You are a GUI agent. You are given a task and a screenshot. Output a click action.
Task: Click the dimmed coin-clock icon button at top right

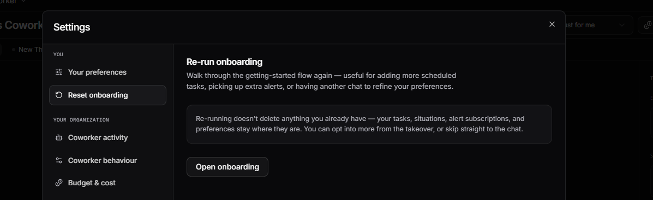647,25
